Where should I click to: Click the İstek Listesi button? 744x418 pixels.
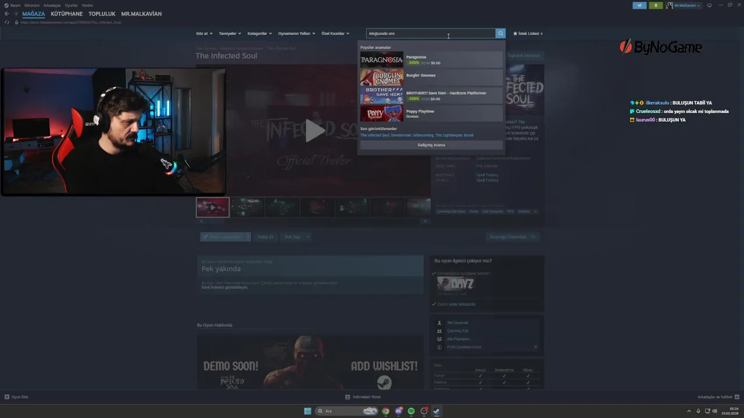click(226, 237)
